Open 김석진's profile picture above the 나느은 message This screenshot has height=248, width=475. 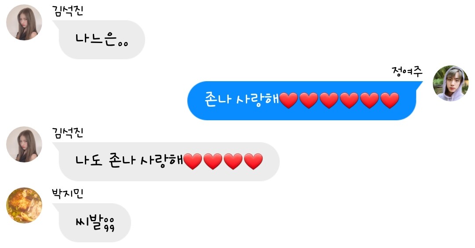coord(24,22)
